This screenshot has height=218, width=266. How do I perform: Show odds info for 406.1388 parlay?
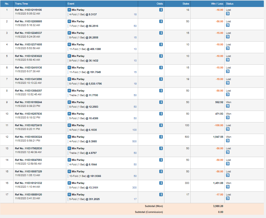click(x=161, y=45)
